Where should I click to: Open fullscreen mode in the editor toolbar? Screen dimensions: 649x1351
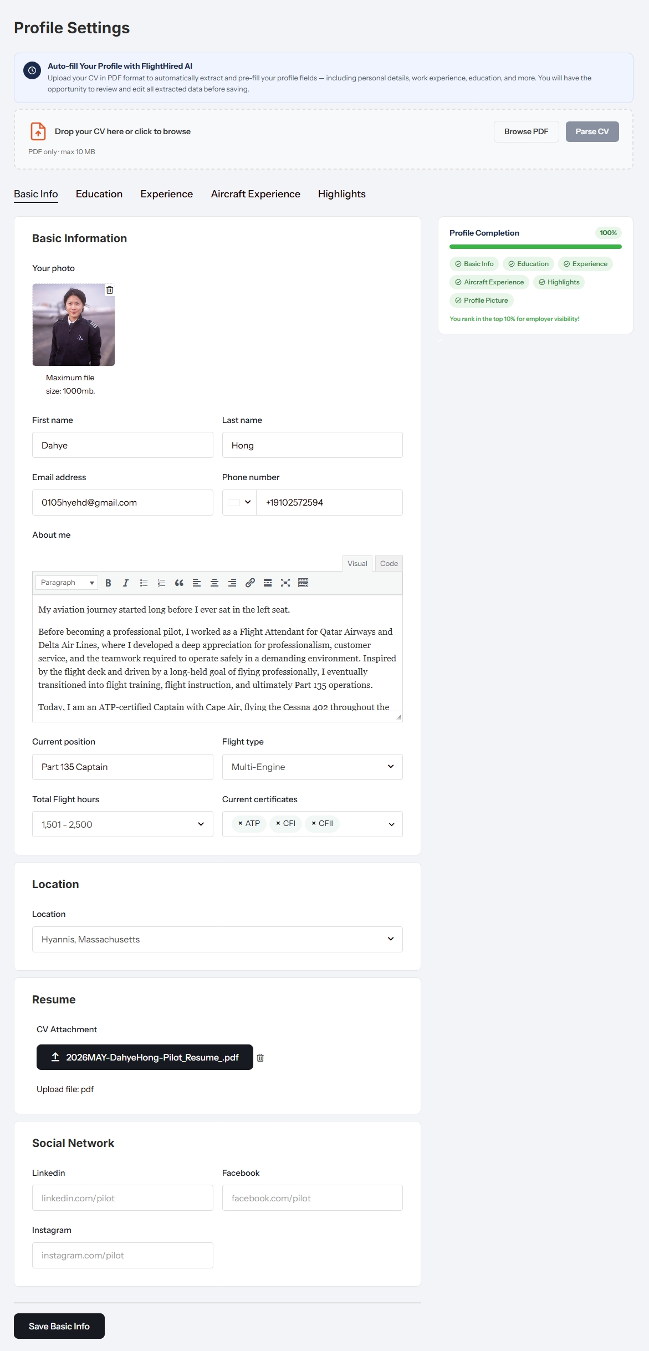click(285, 583)
